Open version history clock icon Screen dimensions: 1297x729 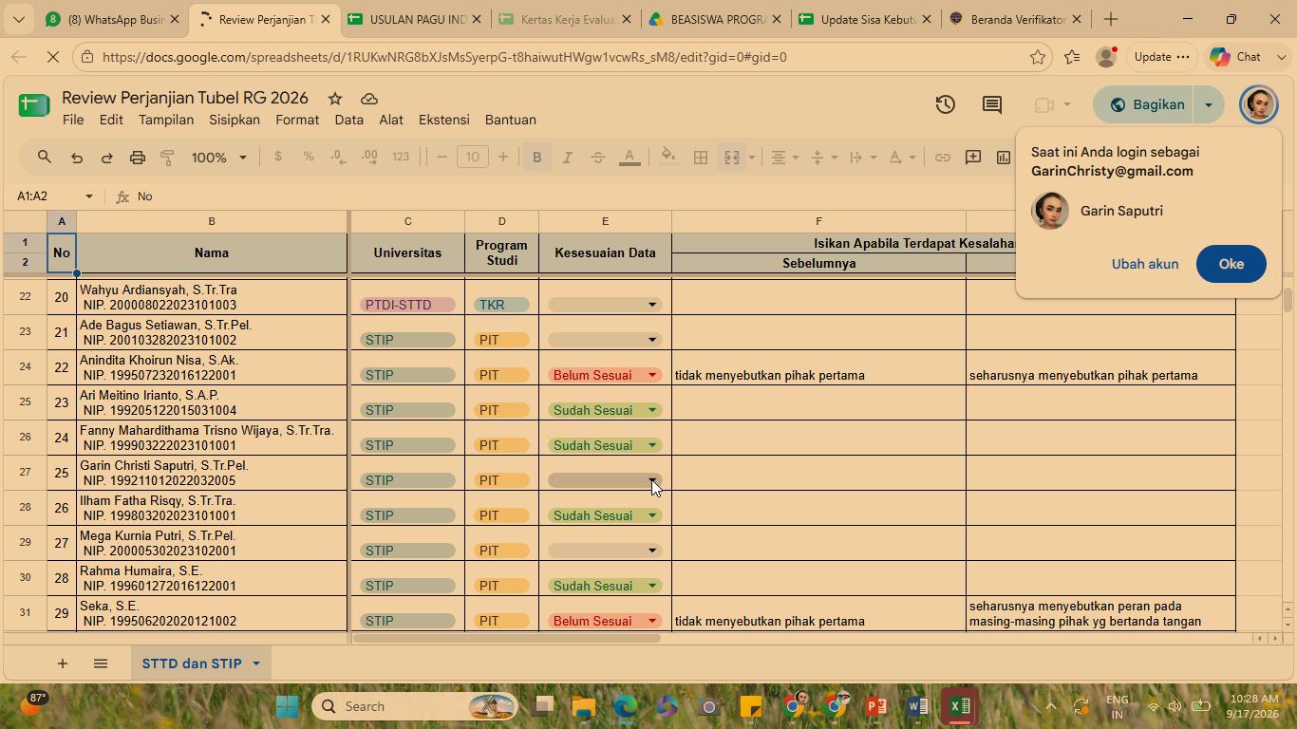click(x=945, y=104)
